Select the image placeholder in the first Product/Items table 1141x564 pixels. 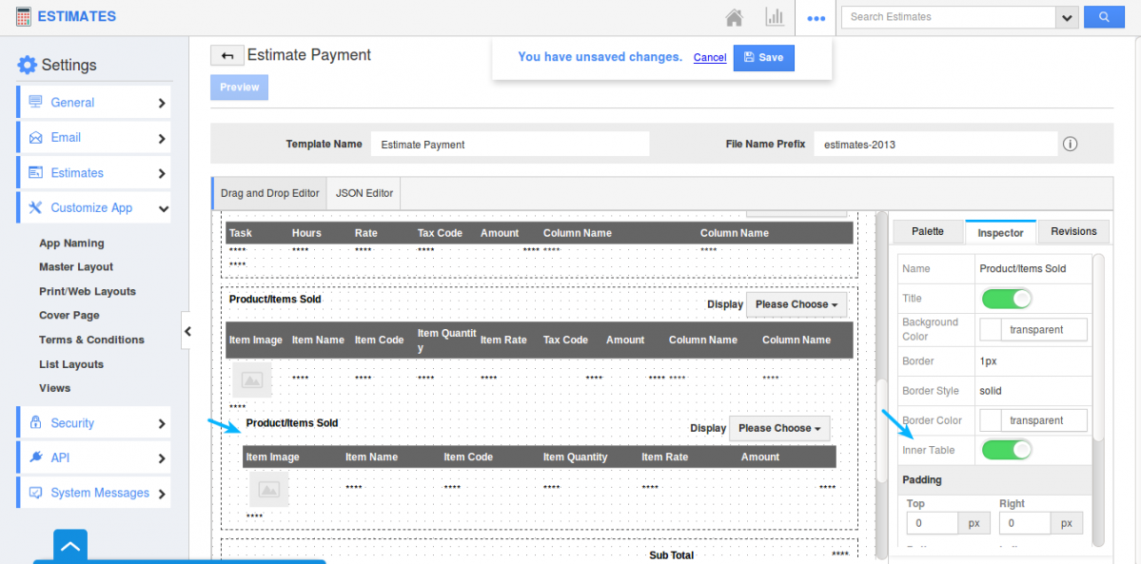(x=252, y=379)
